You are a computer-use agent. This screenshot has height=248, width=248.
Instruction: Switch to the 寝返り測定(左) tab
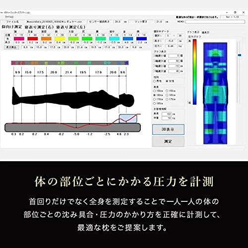point(71,27)
